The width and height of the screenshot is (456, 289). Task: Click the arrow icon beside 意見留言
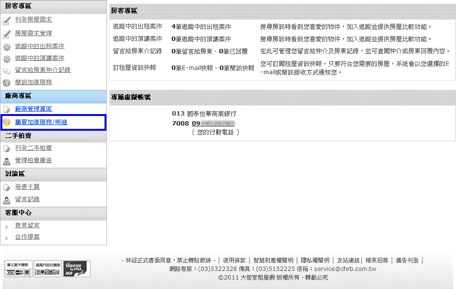point(7,226)
